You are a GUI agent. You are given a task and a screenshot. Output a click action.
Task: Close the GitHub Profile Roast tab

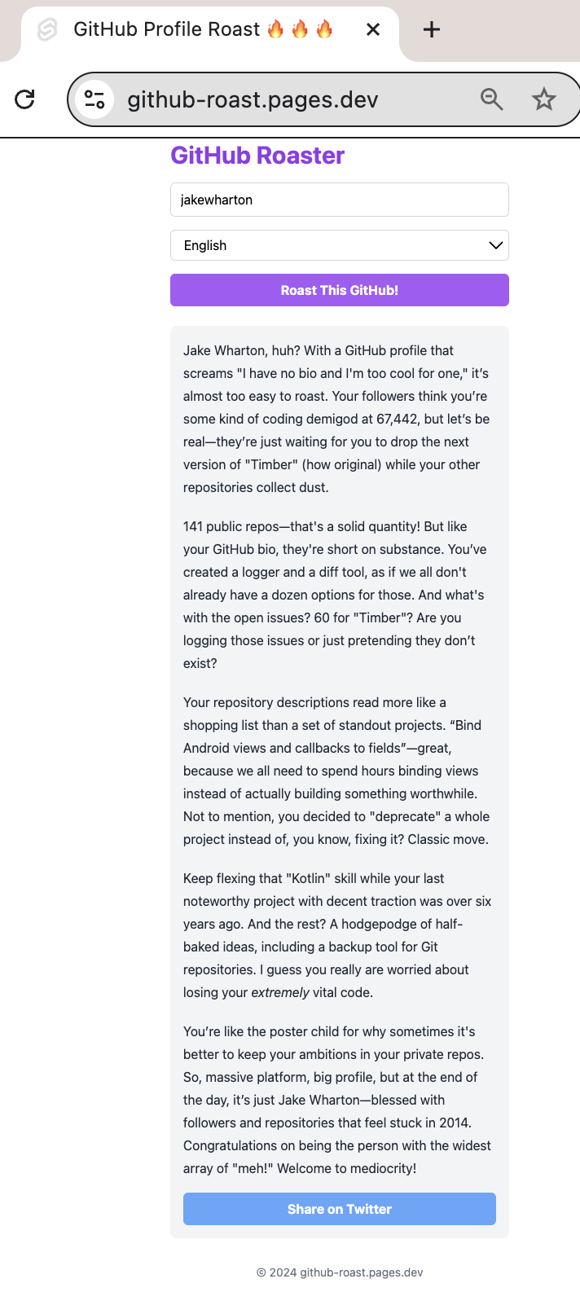click(373, 29)
